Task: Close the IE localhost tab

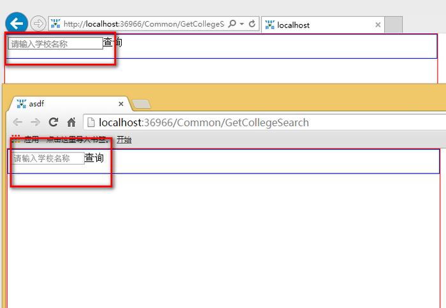Action: coord(378,25)
